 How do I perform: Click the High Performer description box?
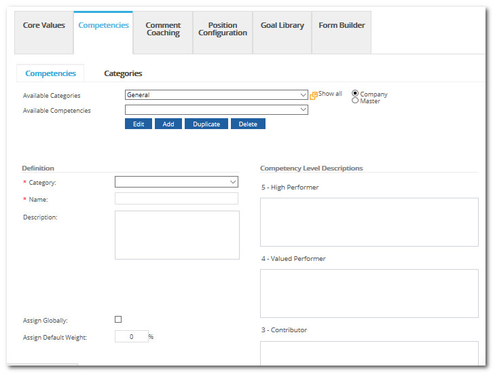point(369,222)
